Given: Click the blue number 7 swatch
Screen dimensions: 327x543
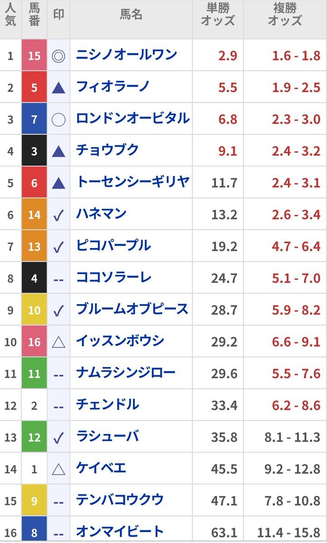Looking at the screenshot, I should [x=34, y=119].
